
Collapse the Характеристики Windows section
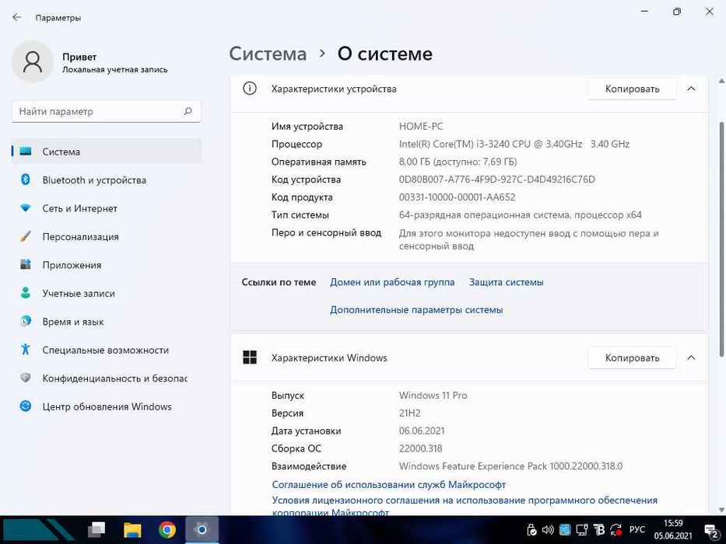(691, 357)
